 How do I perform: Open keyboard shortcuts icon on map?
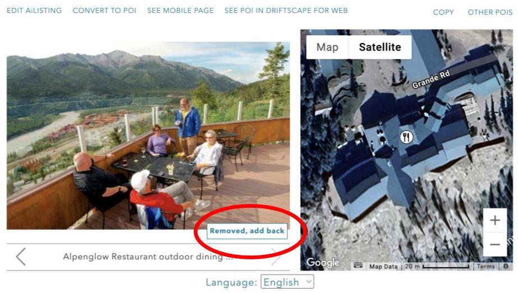(358, 266)
